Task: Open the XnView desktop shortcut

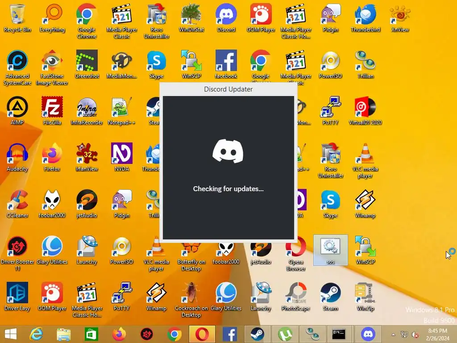Action: point(400,18)
